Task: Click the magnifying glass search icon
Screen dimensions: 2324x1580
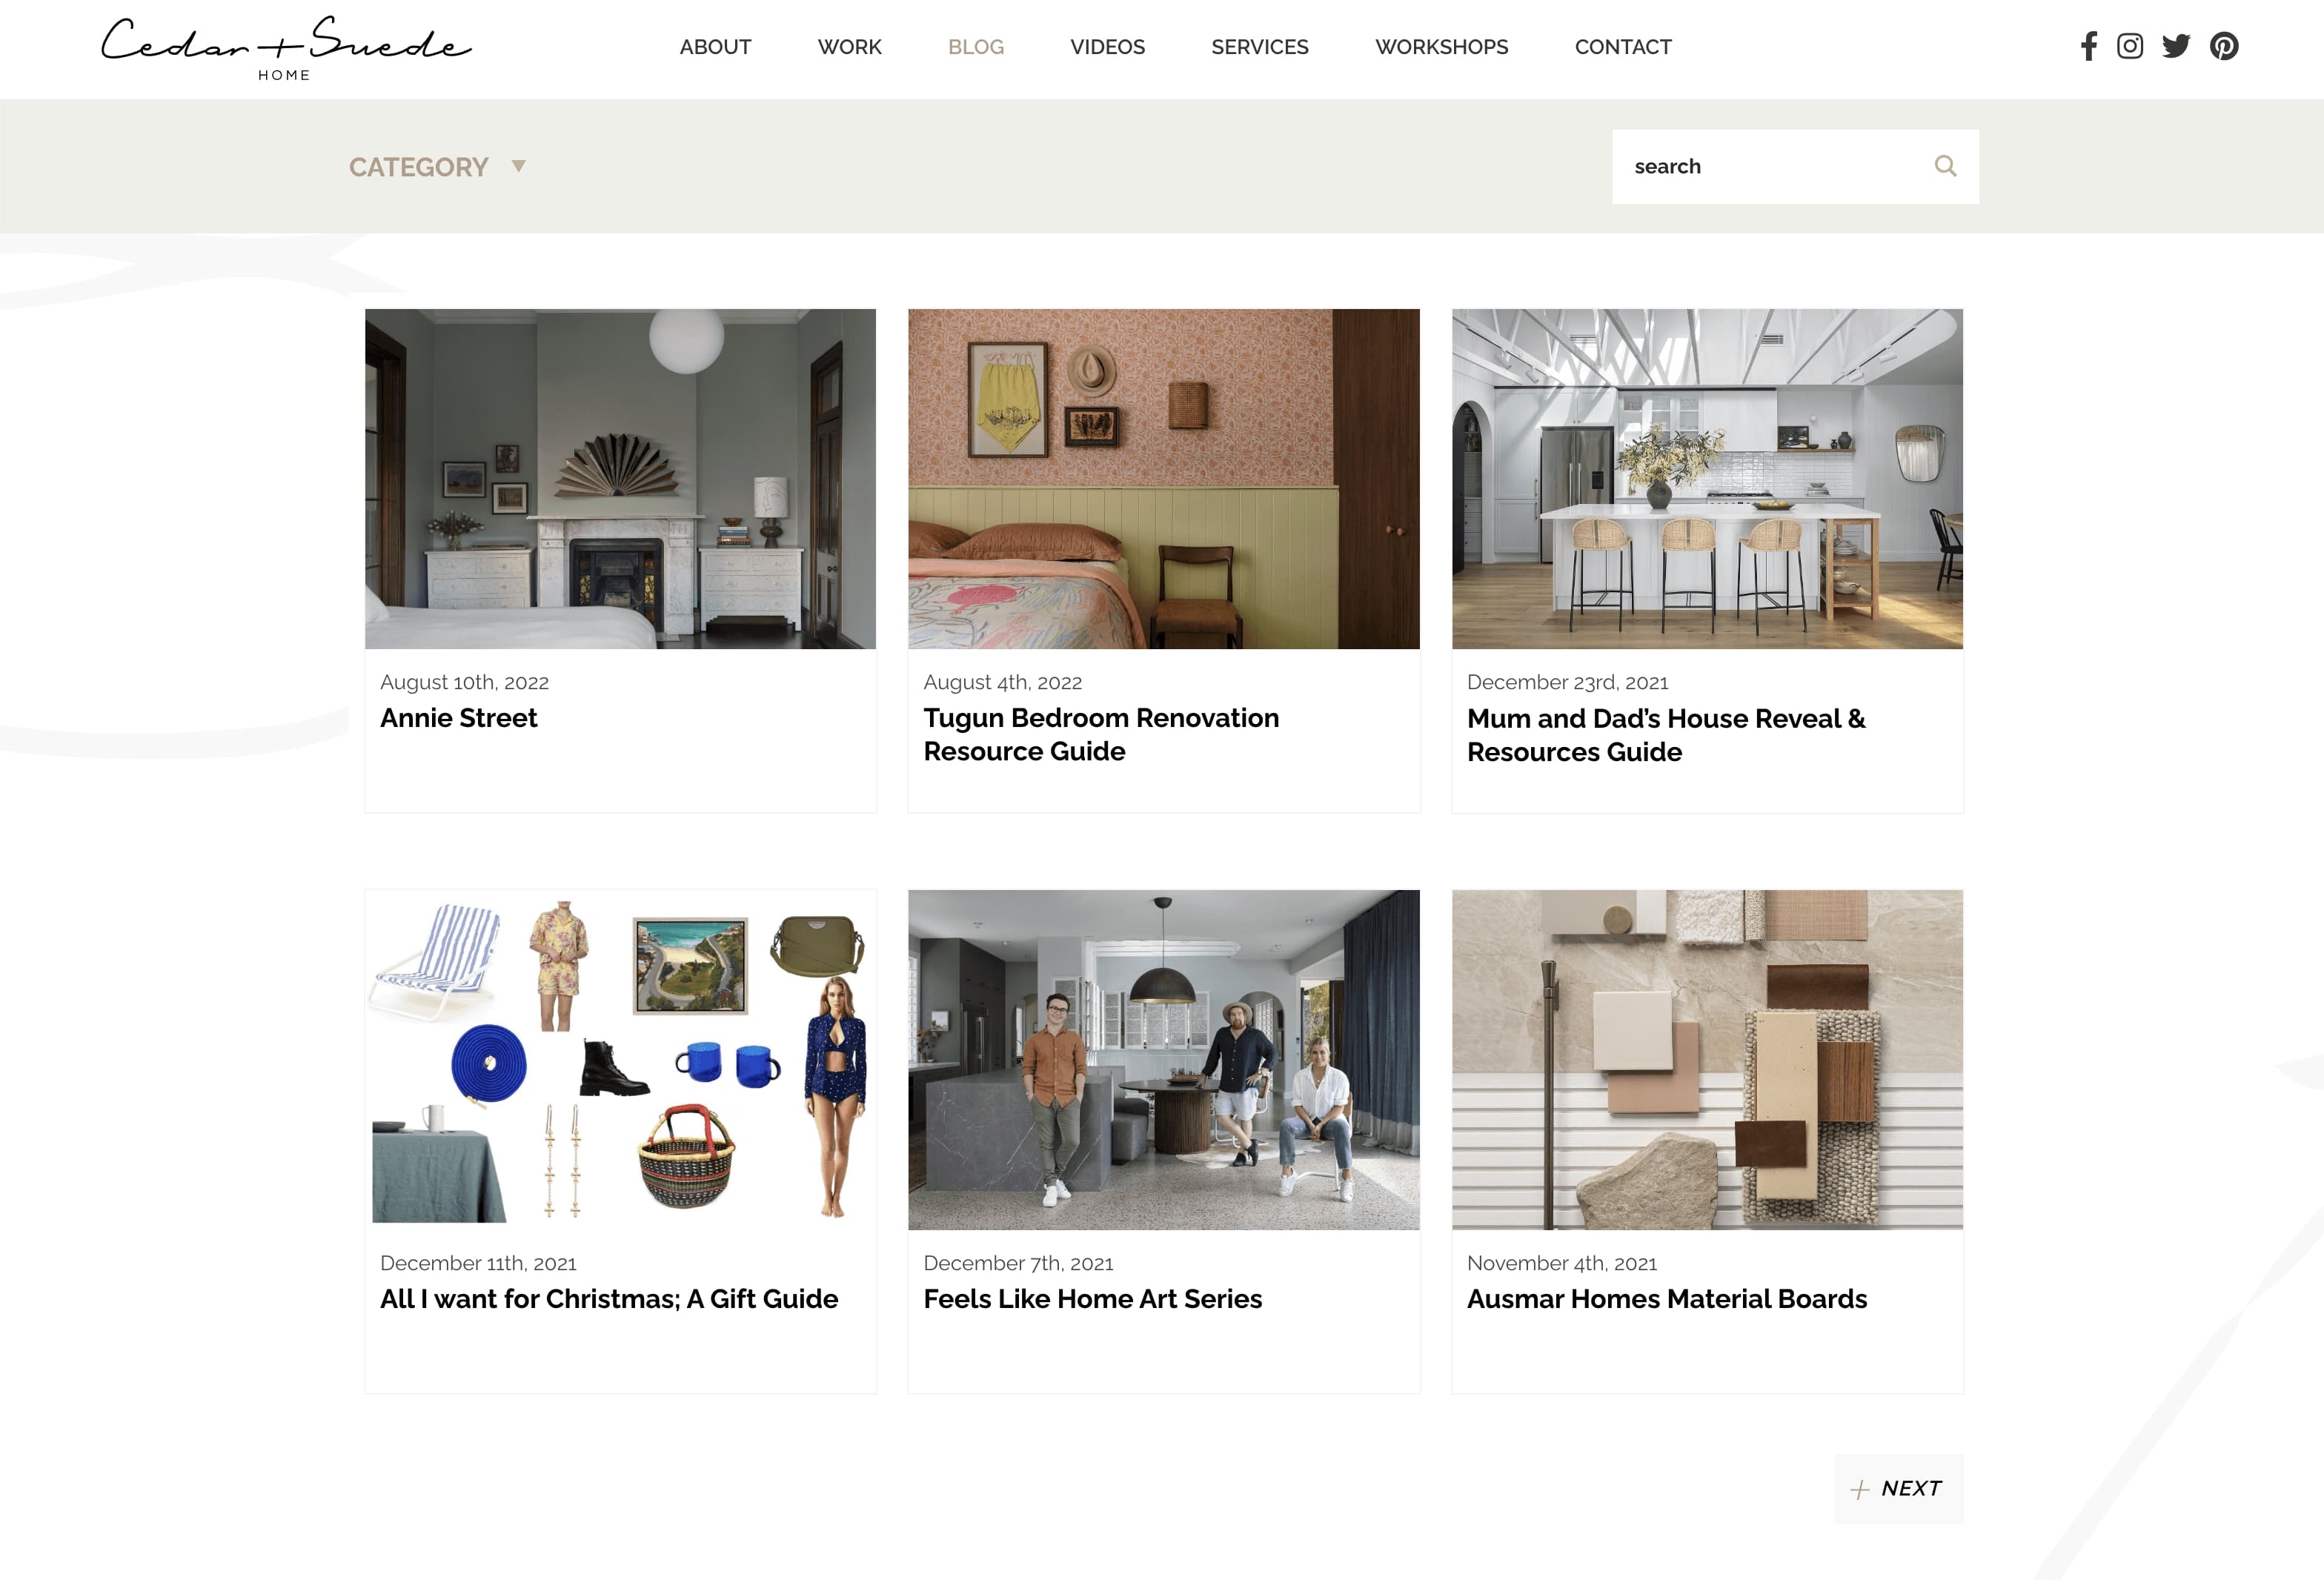Action: point(1945,166)
